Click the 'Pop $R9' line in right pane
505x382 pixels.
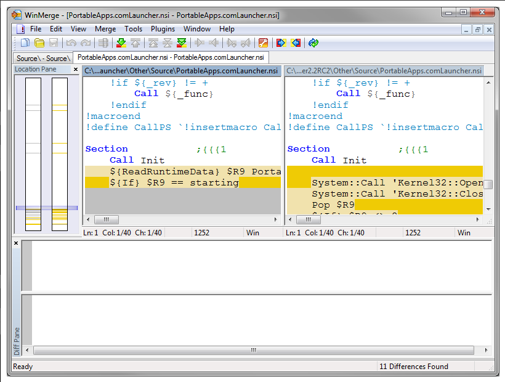click(x=385, y=205)
